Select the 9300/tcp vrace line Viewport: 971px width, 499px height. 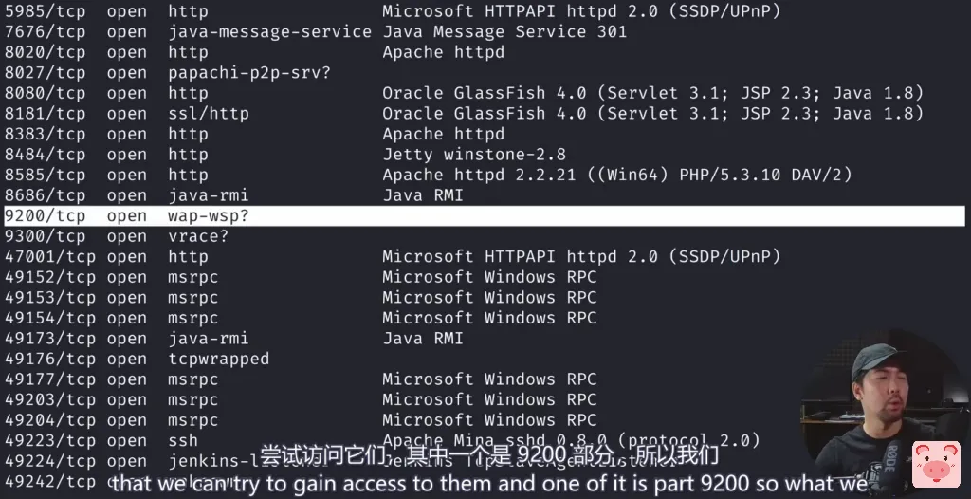116,236
